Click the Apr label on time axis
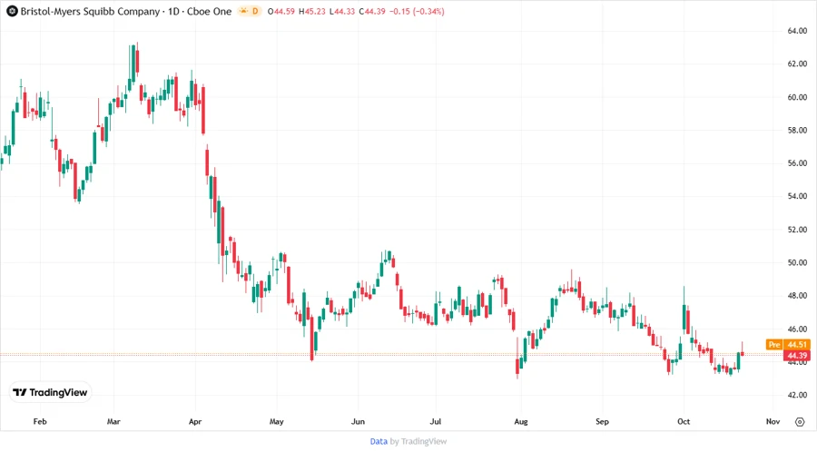 pyautogui.click(x=195, y=421)
